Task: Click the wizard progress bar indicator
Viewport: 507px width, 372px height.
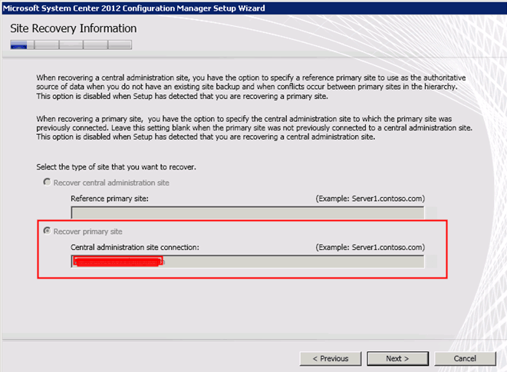Action: (71, 44)
